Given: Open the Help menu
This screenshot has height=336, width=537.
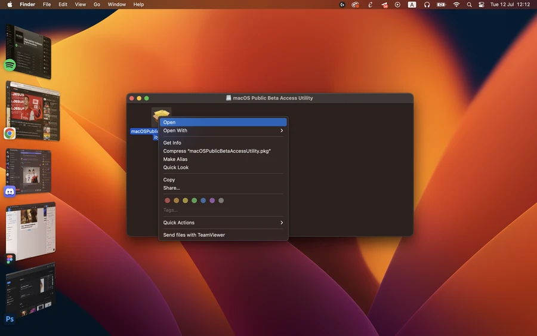Looking at the screenshot, I should 138,4.
